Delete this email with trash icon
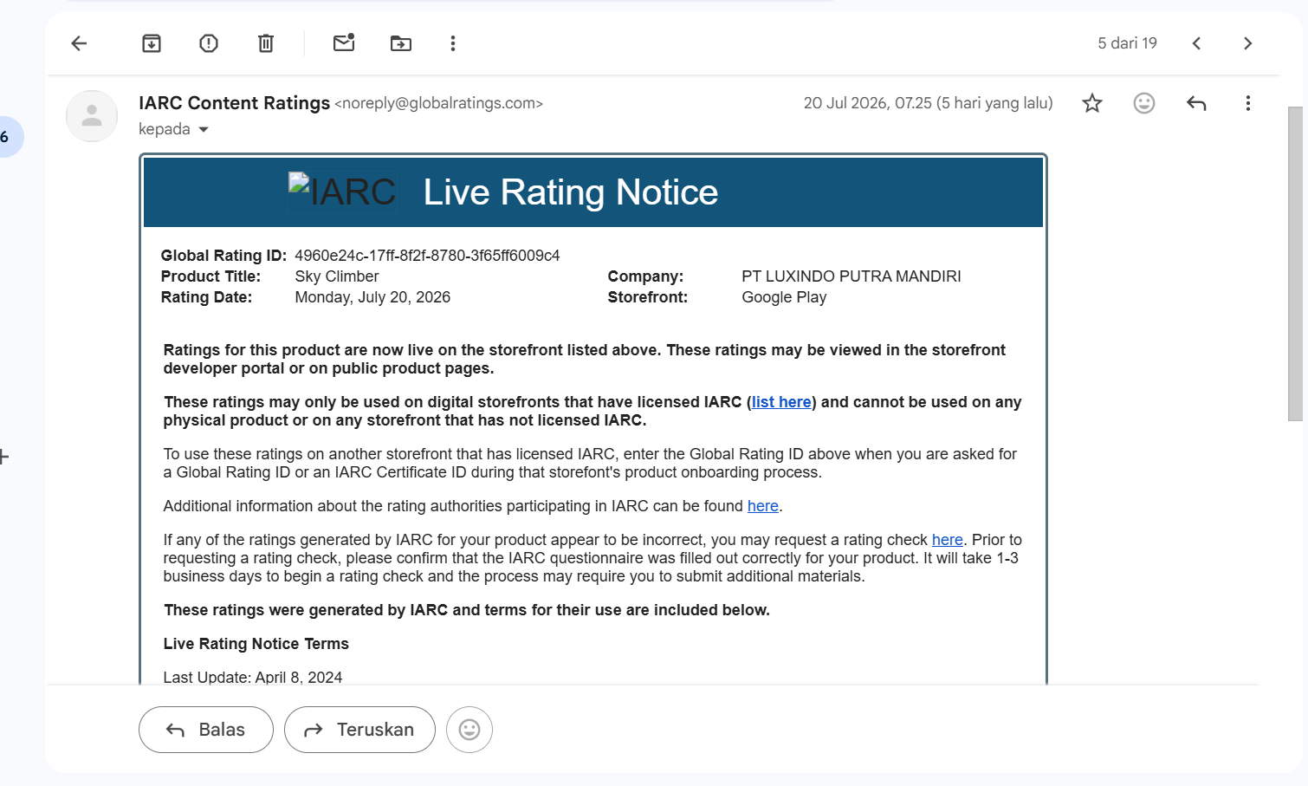1308x786 pixels. 266,43
